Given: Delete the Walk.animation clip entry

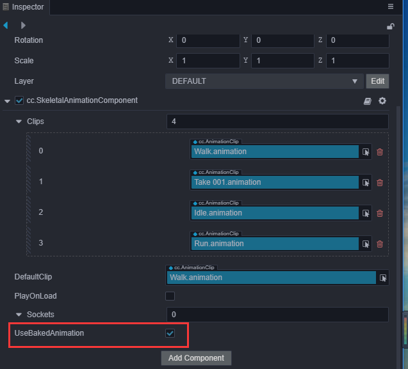Looking at the screenshot, I should [380, 152].
